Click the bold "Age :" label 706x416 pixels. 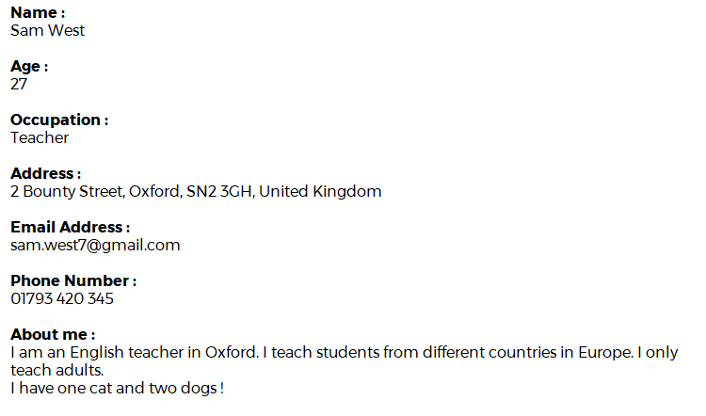29,67
